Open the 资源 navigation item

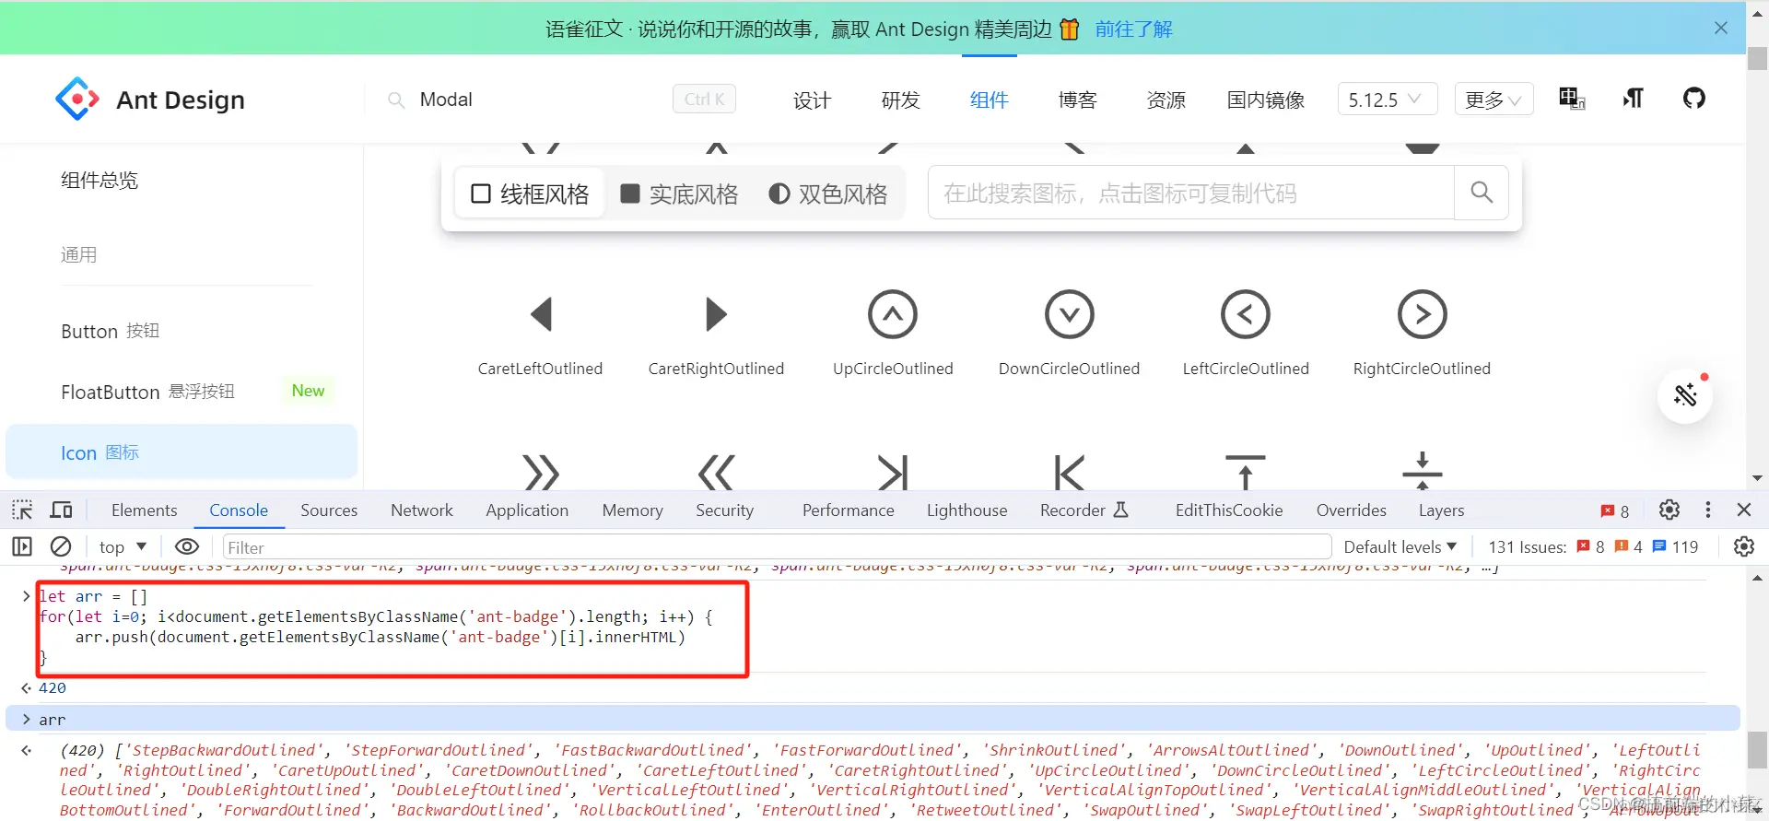(1166, 100)
